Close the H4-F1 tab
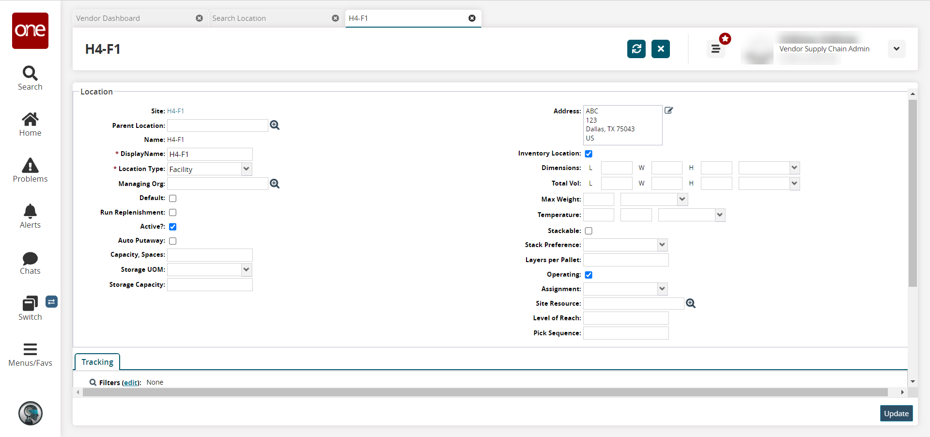 [x=472, y=18]
